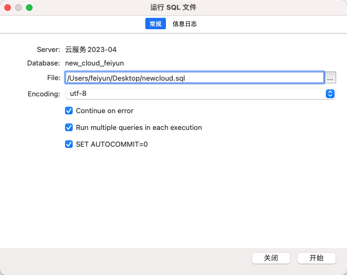Uncheck the SET AUTOCOMMIT=0 option
The height and width of the screenshot is (275, 347).
pyautogui.click(x=69, y=144)
